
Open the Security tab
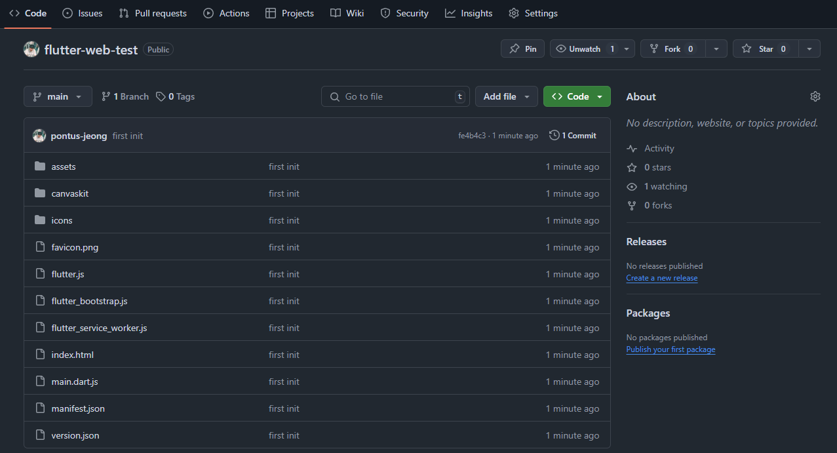[x=404, y=13]
